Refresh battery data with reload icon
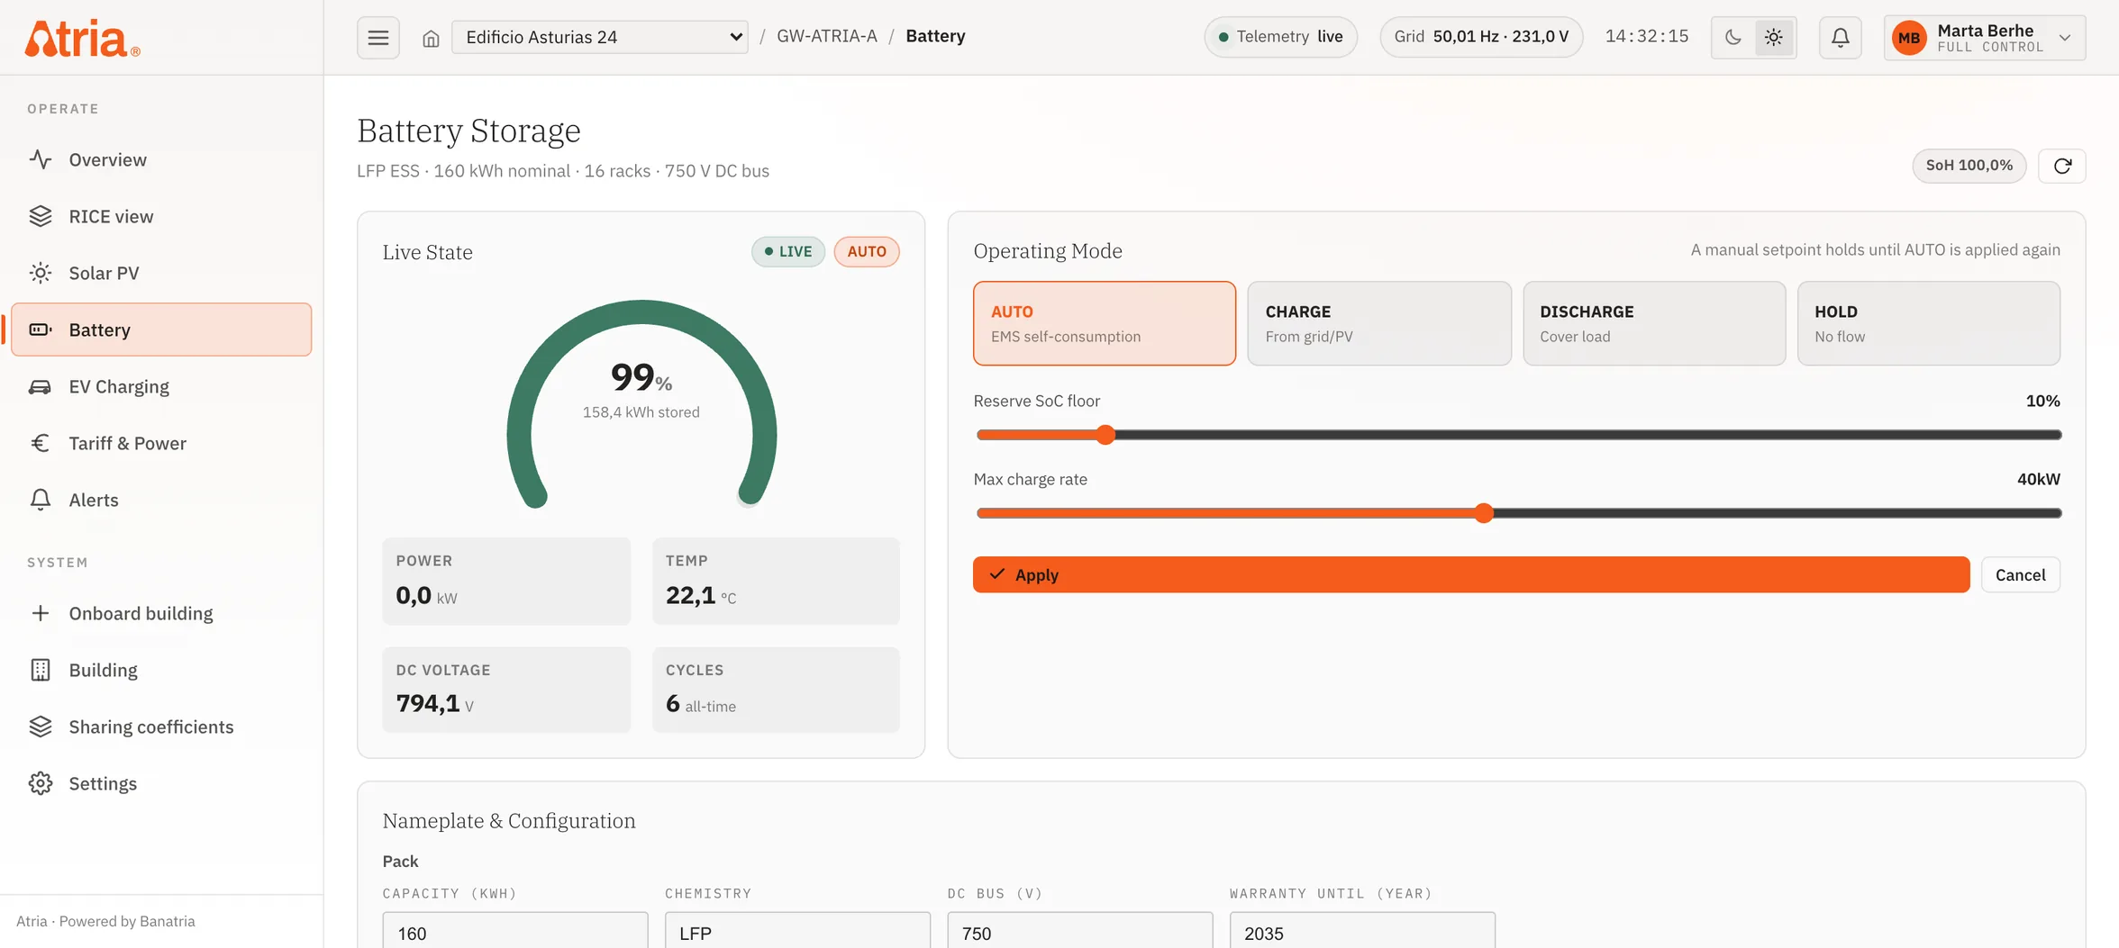 (x=2062, y=166)
